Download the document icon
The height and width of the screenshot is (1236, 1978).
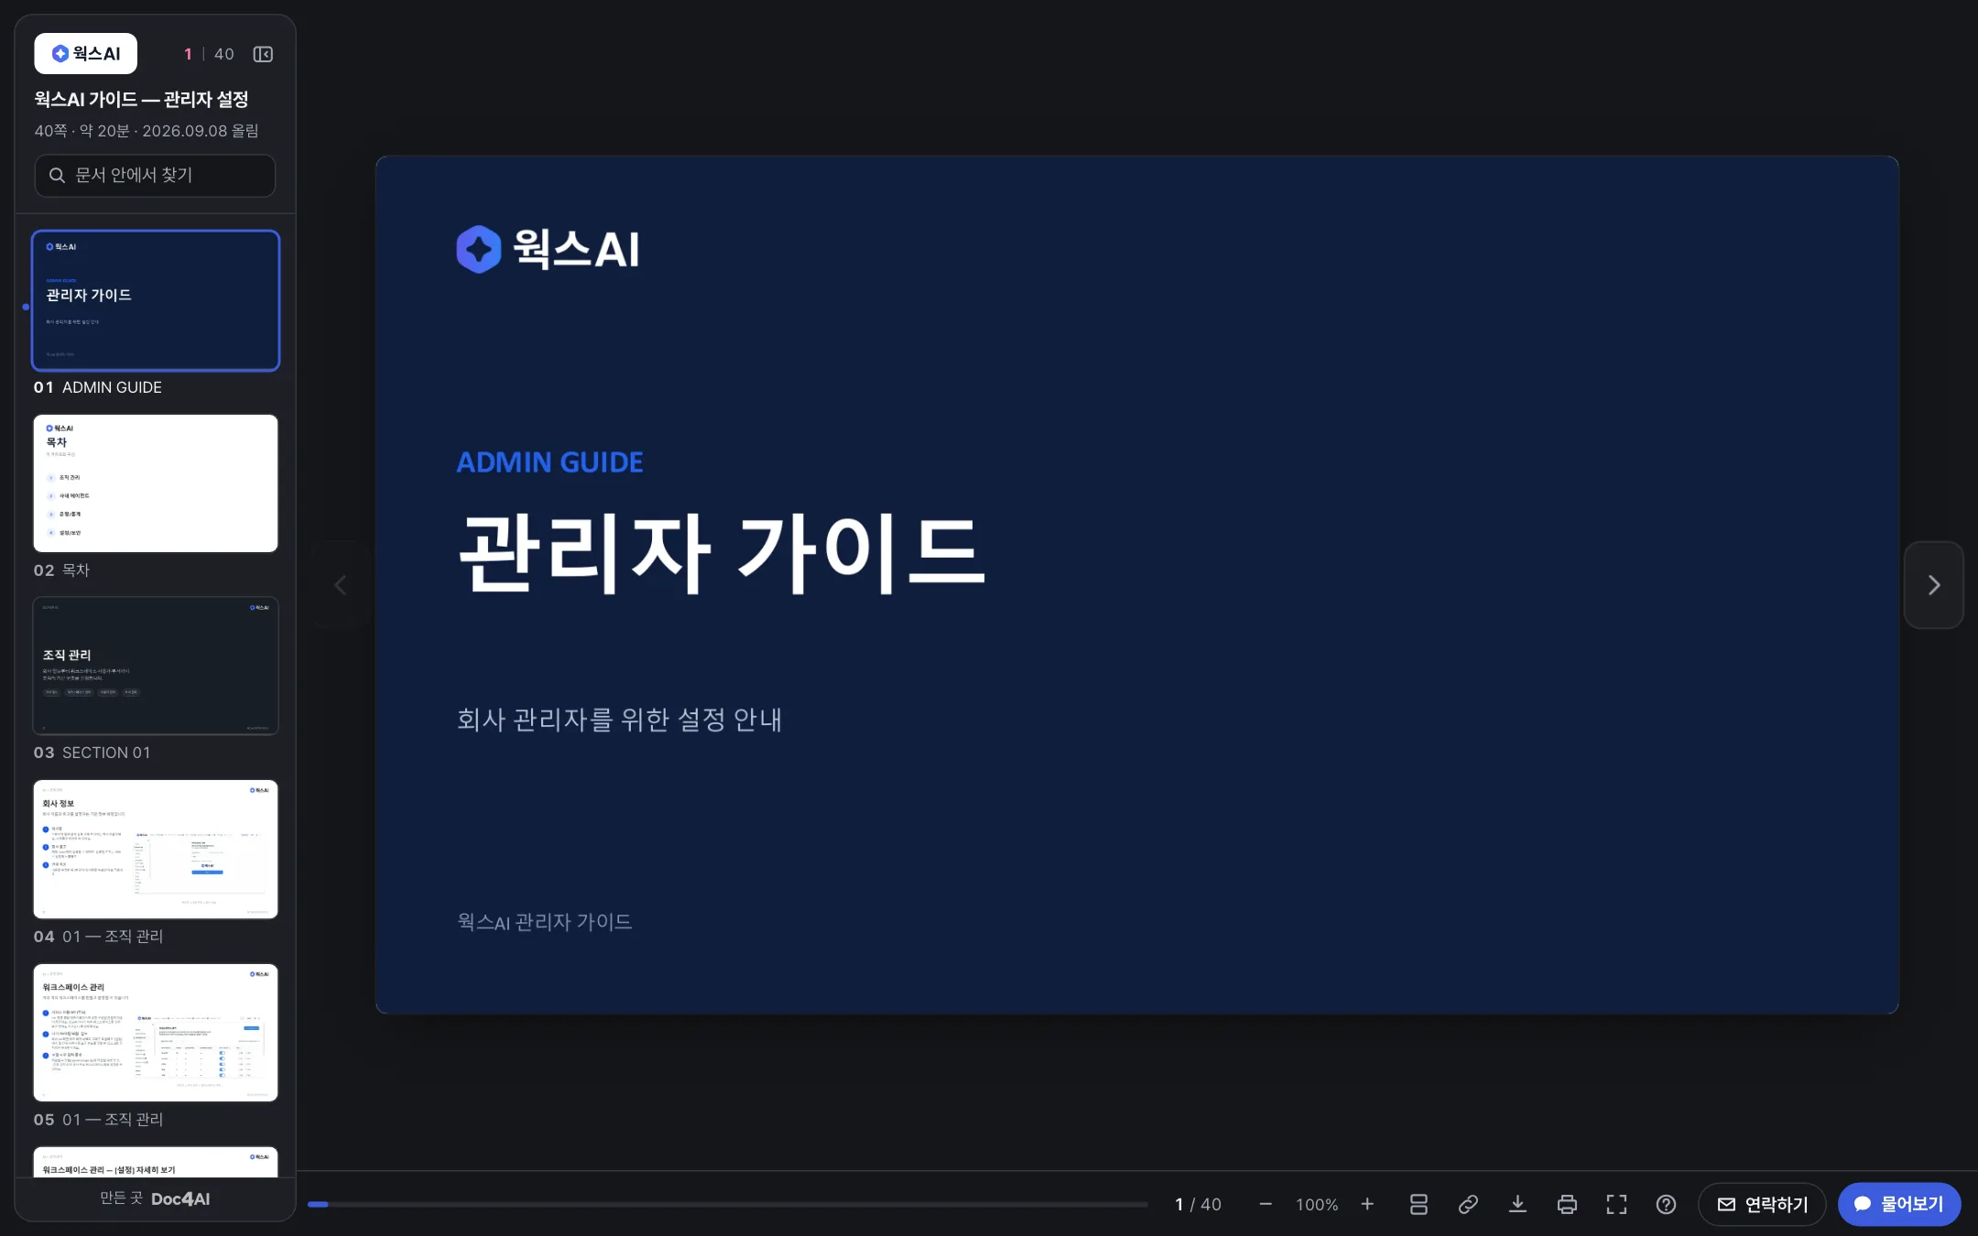coord(1517,1204)
